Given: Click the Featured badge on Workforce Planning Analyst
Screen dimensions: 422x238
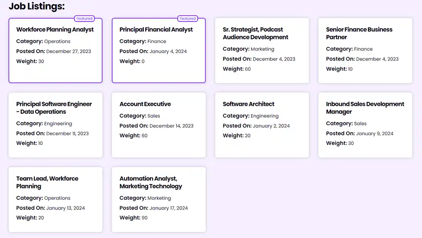Looking at the screenshot, I should coord(84,18).
